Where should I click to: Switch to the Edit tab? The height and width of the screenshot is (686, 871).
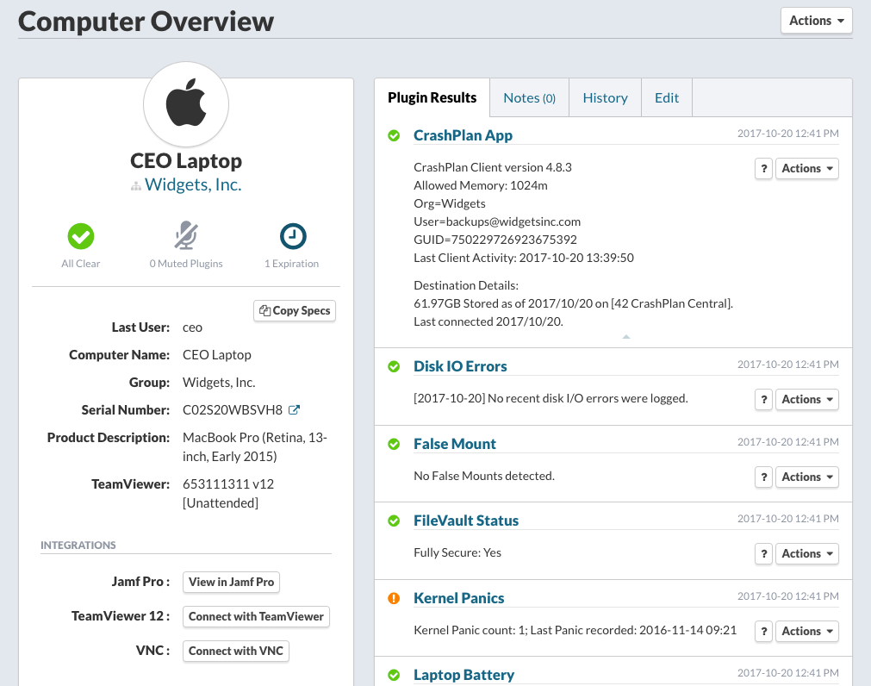click(x=667, y=97)
